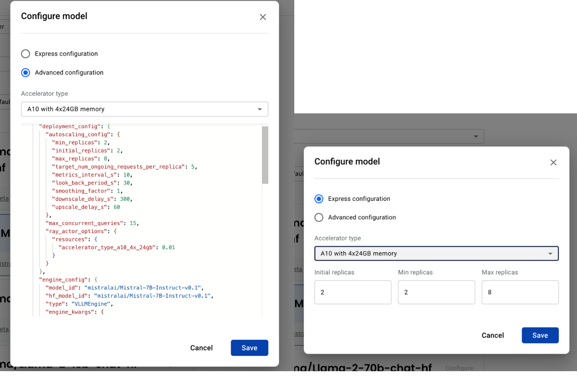The height and width of the screenshot is (385, 577).
Task: Click the "upscale_delay_s" line
Action: coord(86,207)
